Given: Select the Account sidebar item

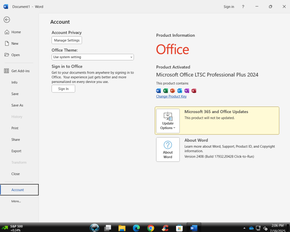Looking at the screenshot, I should click(x=19, y=190).
